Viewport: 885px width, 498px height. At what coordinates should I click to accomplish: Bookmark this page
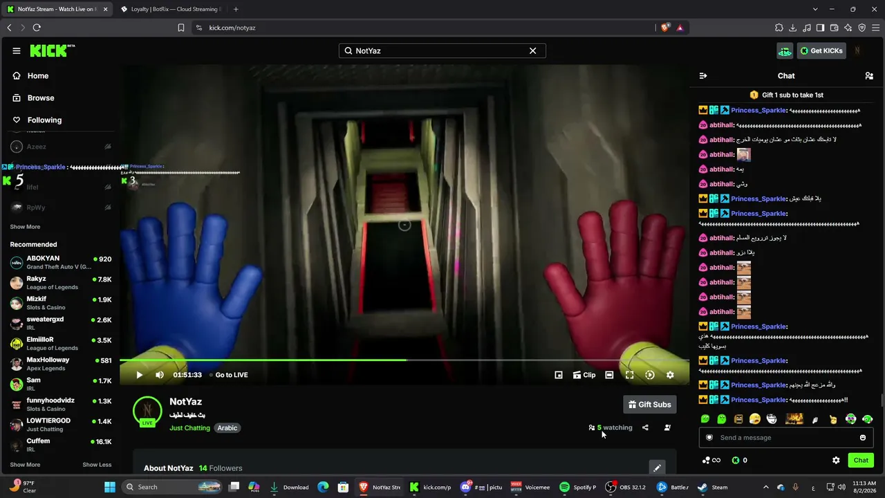[181, 28]
